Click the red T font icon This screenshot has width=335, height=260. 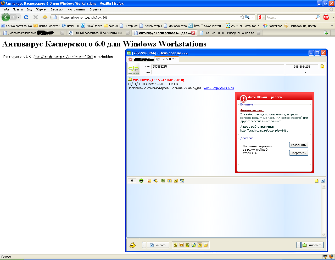click(149, 181)
